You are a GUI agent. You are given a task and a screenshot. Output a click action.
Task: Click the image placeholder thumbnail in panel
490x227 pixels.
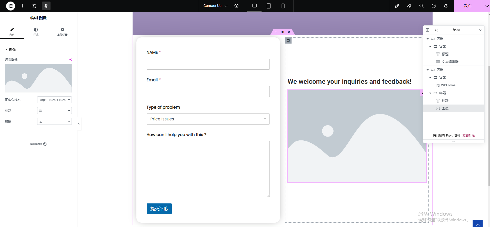pos(38,78)
